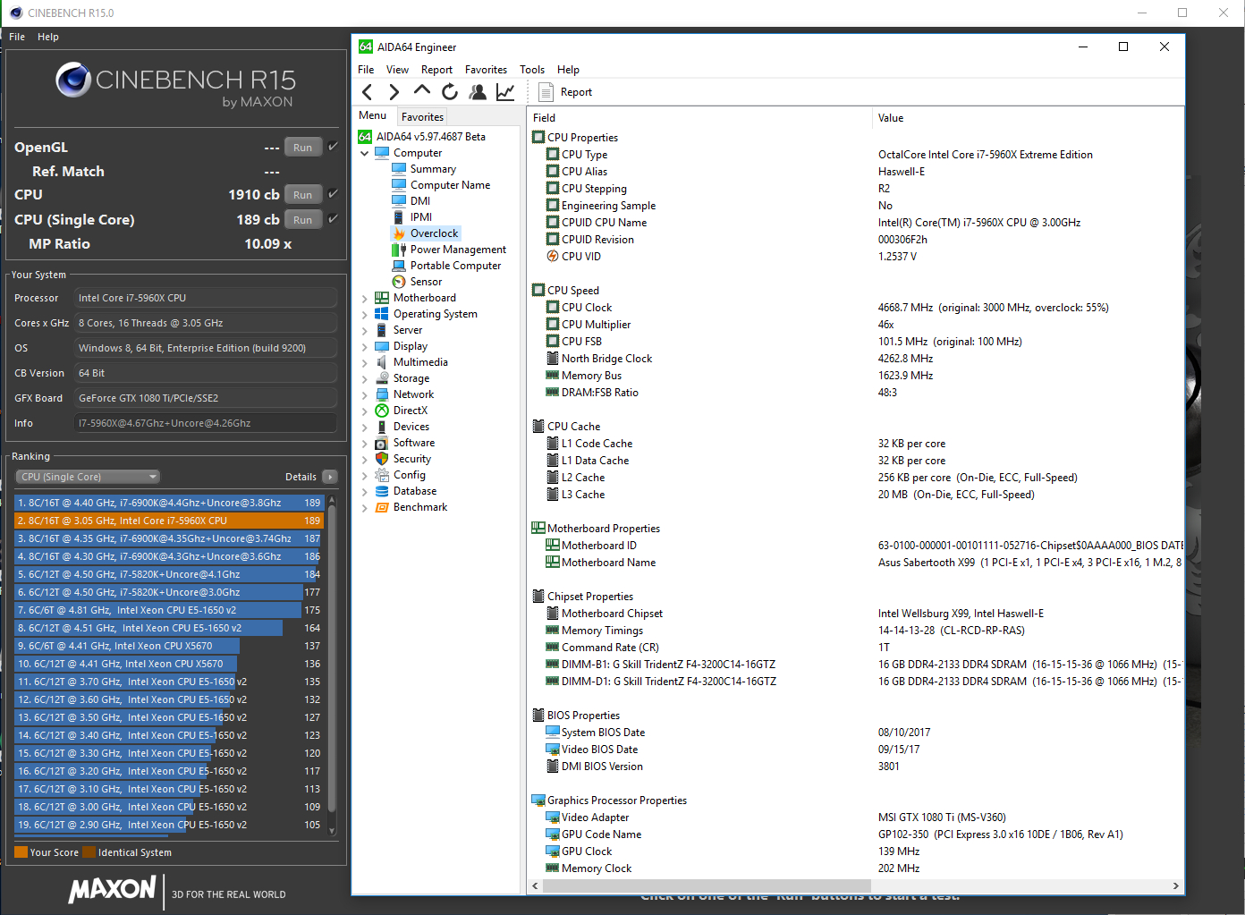
Task: Open the AIDA64 Report menu
Action: coord(436,70)
